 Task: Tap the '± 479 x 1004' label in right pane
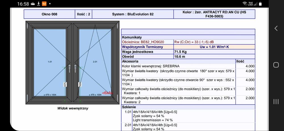coord(95,95)
